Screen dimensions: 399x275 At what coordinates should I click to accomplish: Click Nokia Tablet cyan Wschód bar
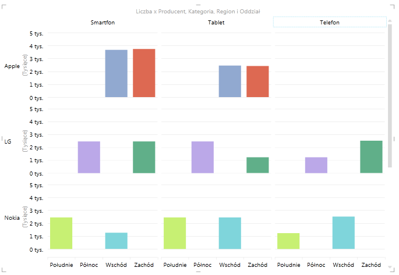229,233
